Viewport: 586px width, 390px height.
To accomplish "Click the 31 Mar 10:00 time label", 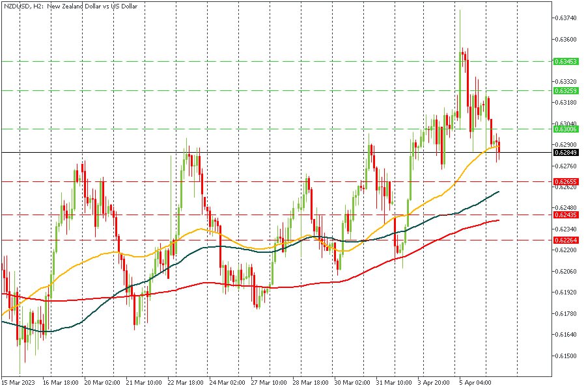I will pos(393,383).
